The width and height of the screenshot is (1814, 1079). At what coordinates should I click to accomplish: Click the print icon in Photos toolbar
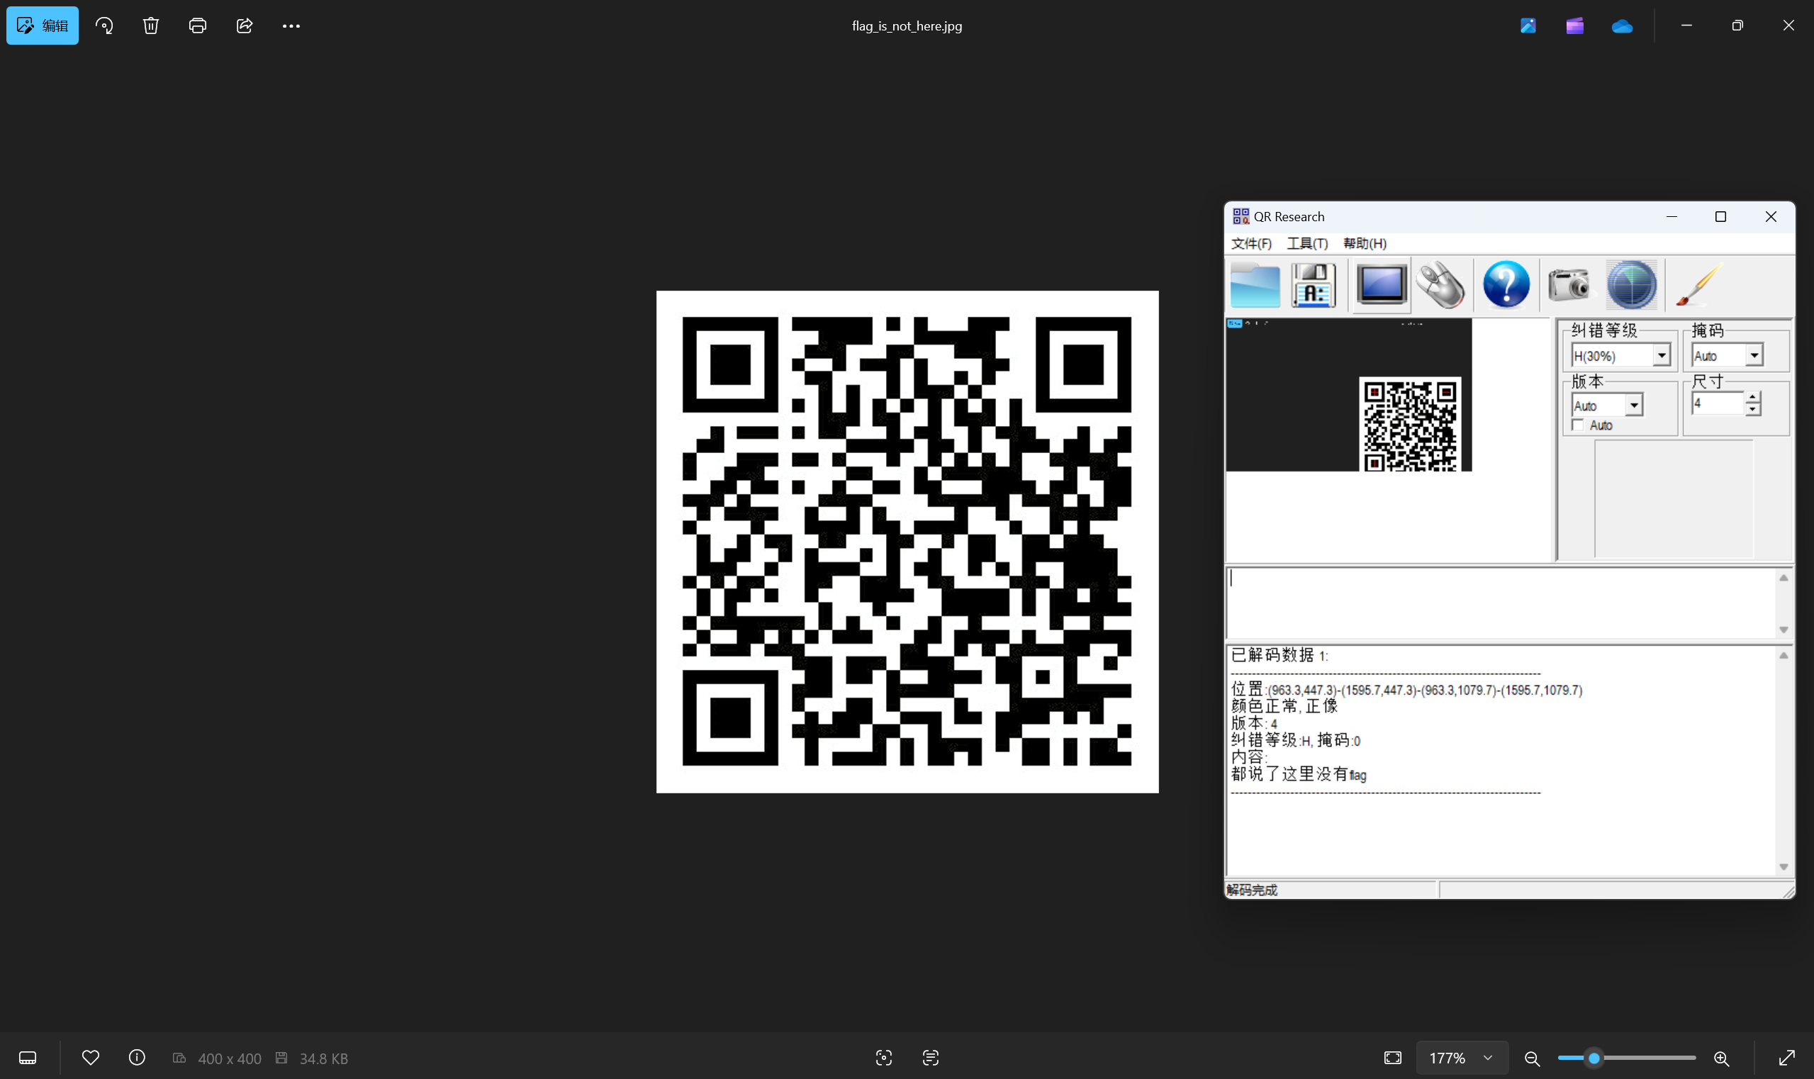click(197, 26)
